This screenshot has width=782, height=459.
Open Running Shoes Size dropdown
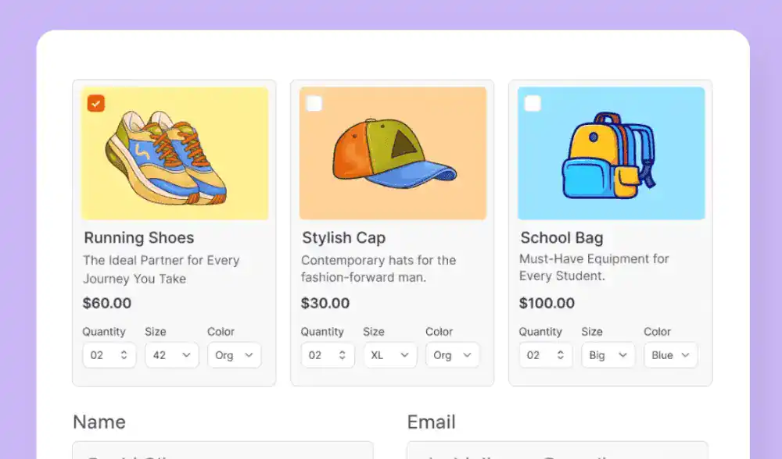pos(172,355)
